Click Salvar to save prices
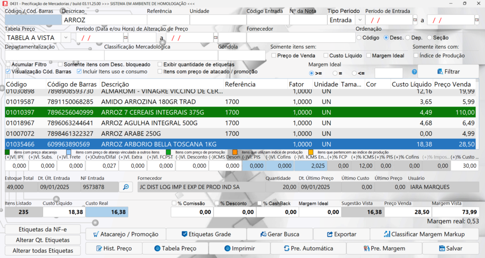The height and width of the screenshot is (258, 485). tap(450, 248)
